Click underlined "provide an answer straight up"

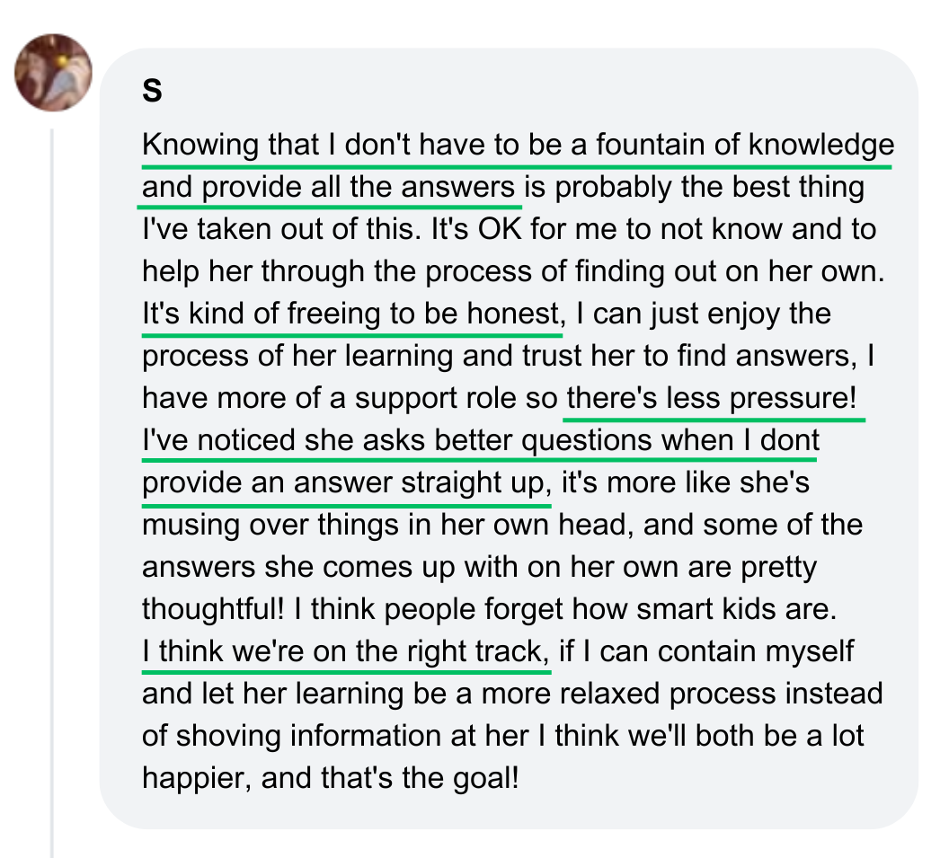click(x=346, y=483)
